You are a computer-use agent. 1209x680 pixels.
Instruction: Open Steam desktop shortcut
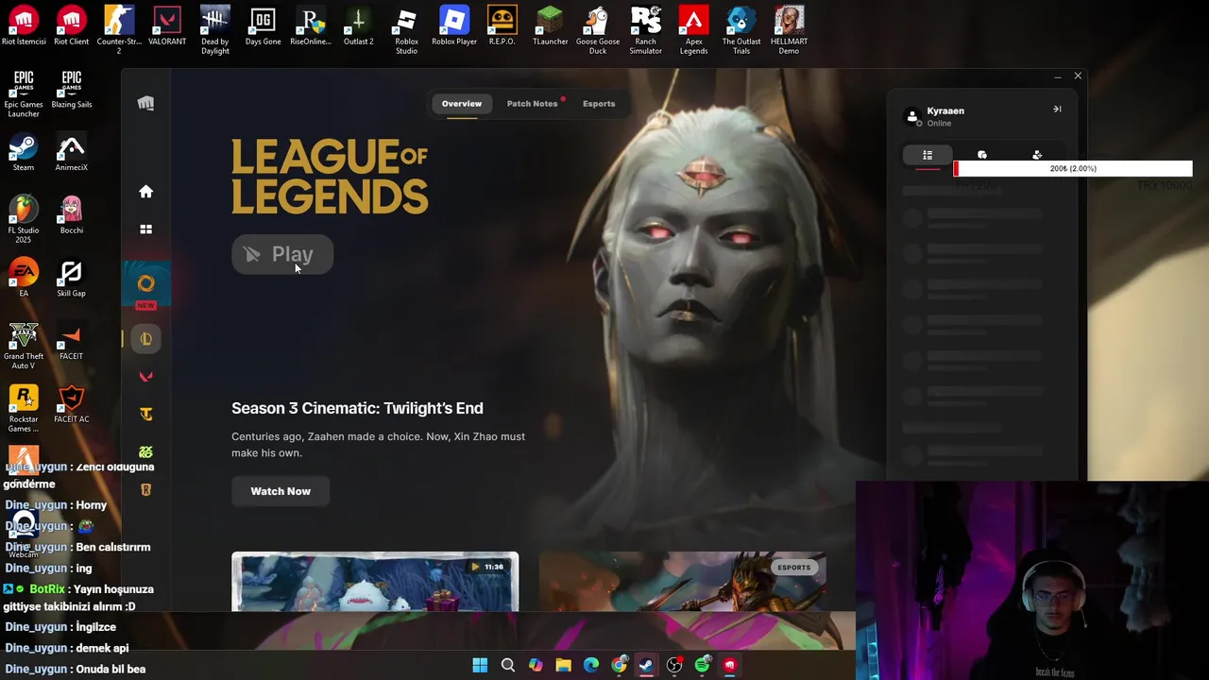click(x=24, y=153)
